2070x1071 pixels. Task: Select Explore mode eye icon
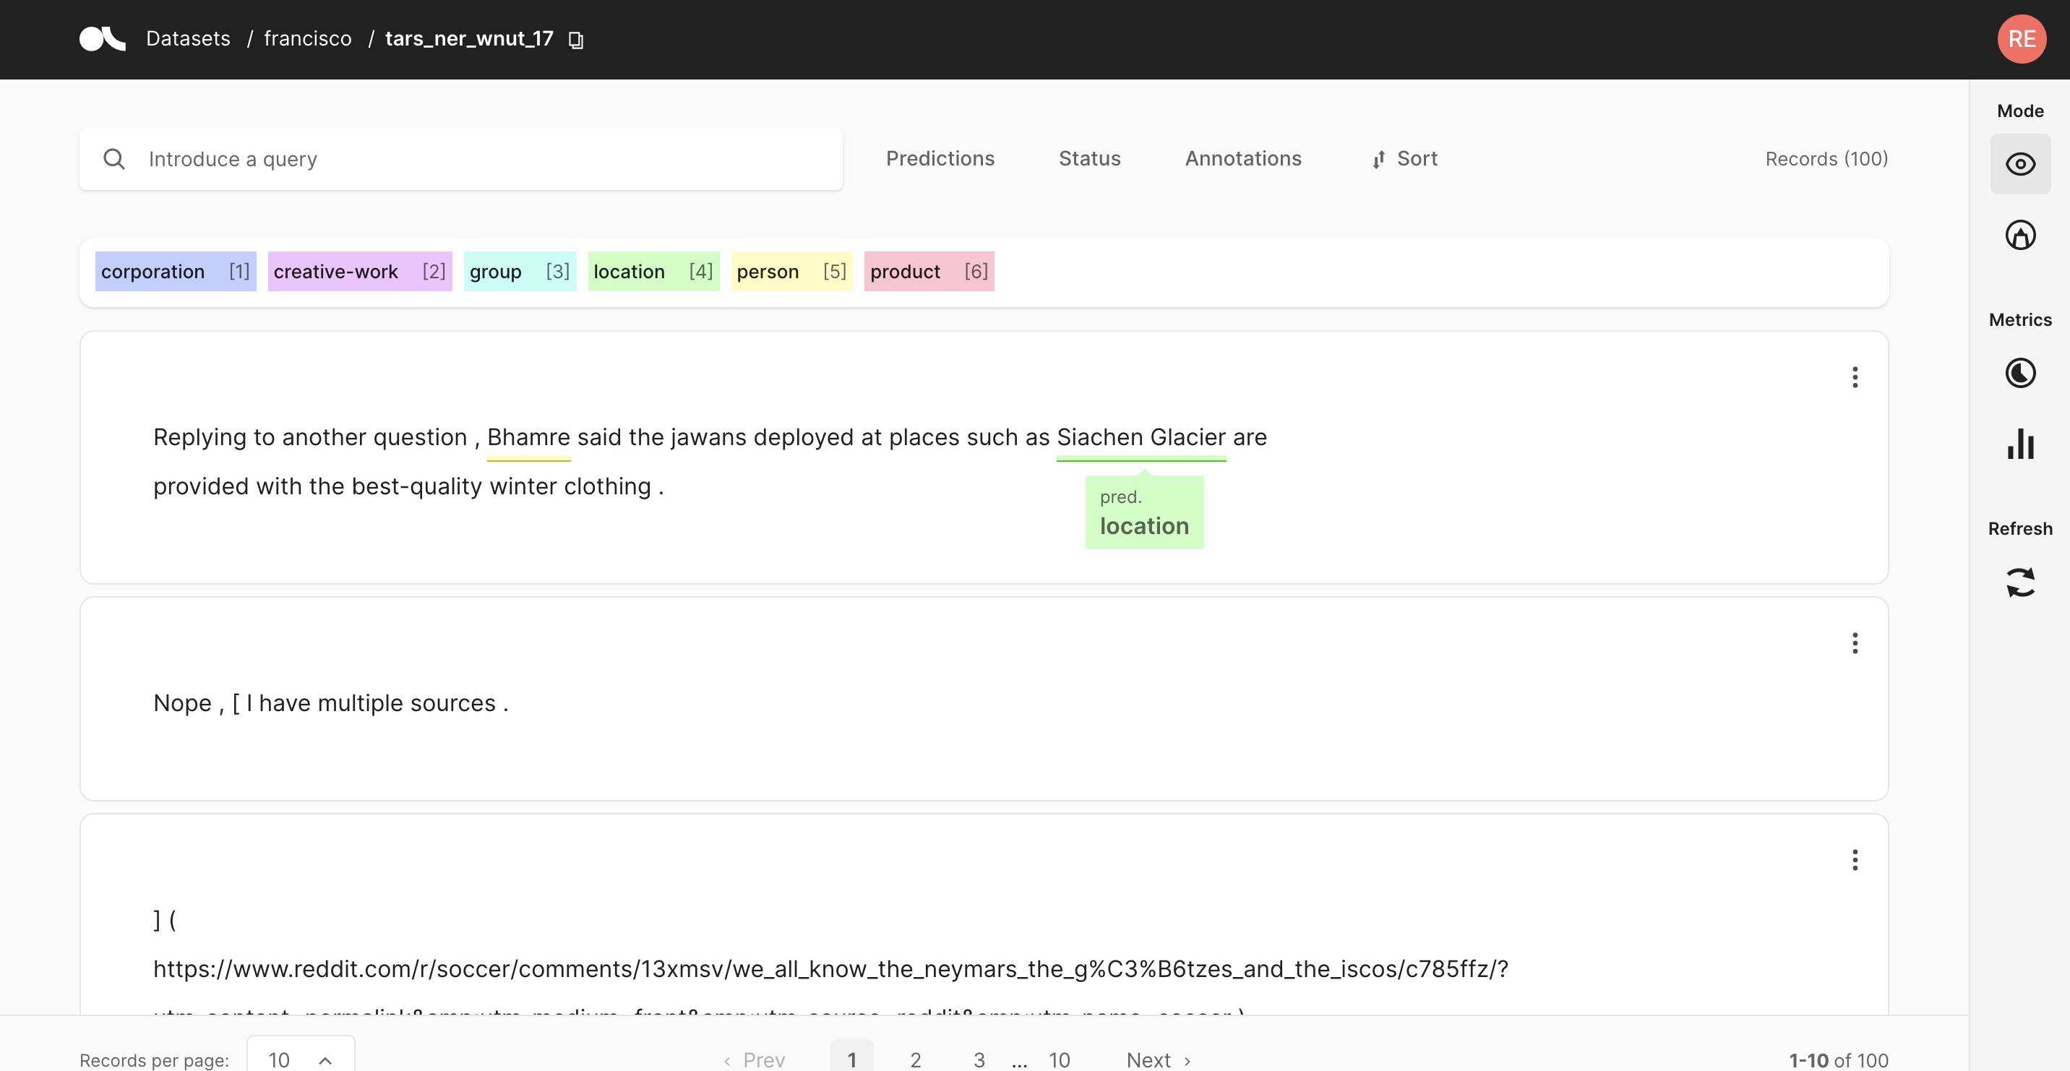point(2020,164)
